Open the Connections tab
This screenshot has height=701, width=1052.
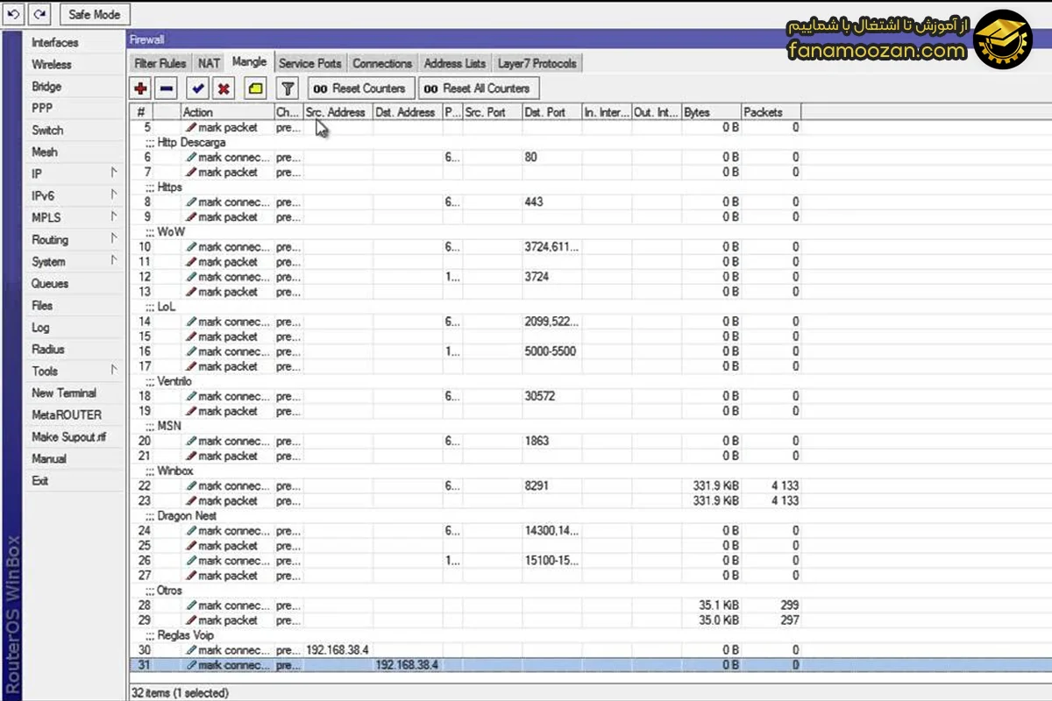(x=382, y=63)
